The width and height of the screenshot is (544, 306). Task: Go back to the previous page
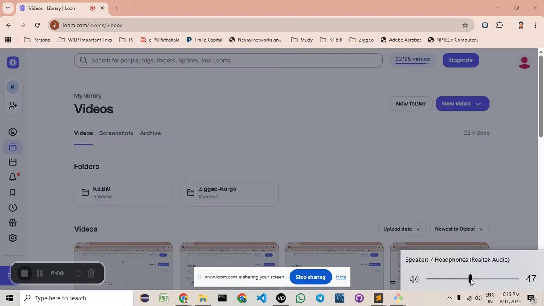(8, 25)
